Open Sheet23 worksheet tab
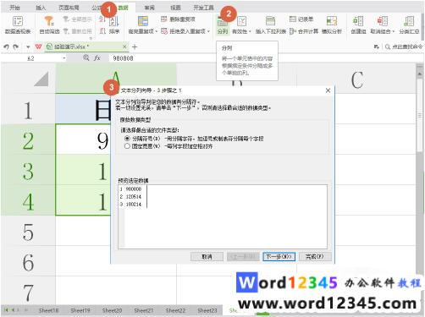This screenshot has width=425, height=317. pyautogui.click(x=207, y=310)
